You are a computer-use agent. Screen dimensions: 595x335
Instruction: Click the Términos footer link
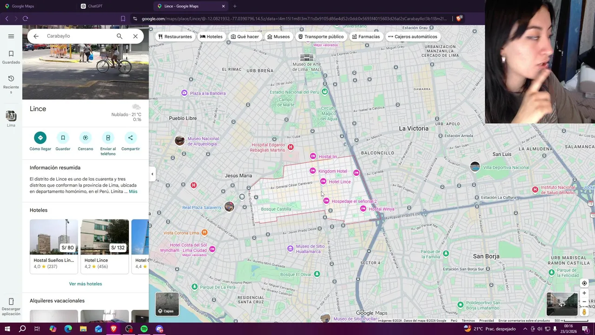coord(468,321)
